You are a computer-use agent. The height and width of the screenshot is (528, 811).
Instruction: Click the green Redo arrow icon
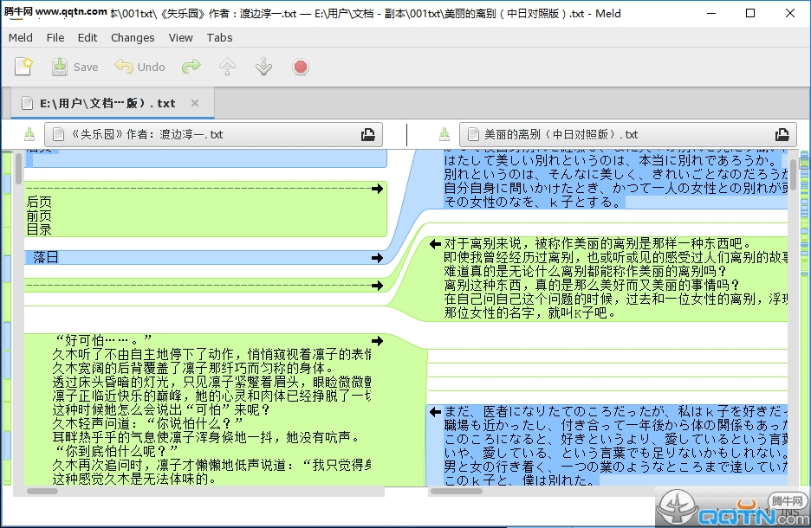tap(190, 67)
